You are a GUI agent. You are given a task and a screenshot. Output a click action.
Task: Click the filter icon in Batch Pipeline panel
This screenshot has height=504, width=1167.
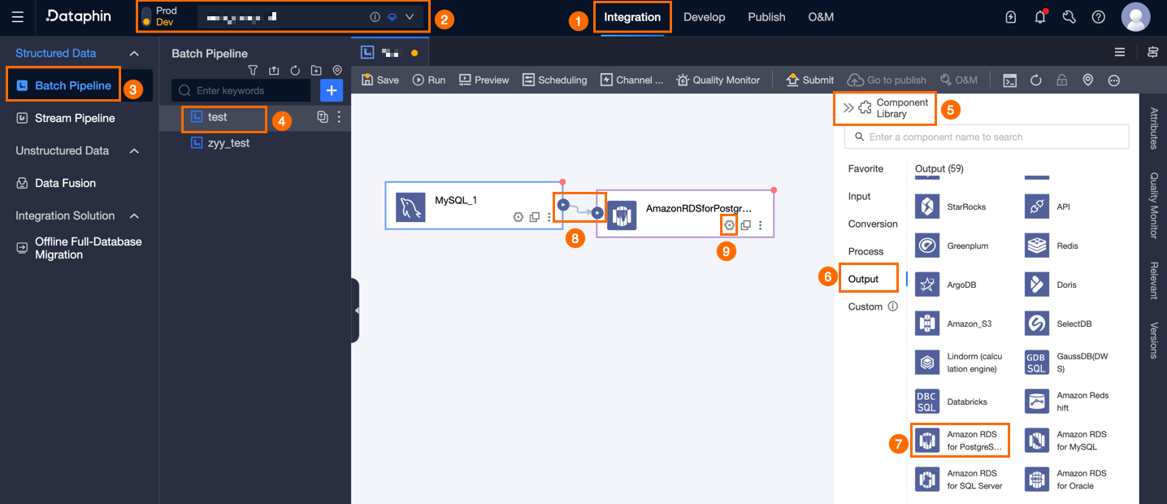click(x=253, y=71)
